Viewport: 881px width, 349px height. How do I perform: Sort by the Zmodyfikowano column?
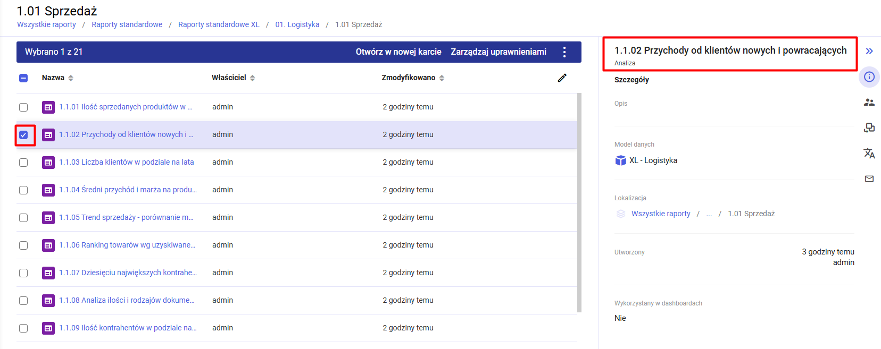click(413, 78)
